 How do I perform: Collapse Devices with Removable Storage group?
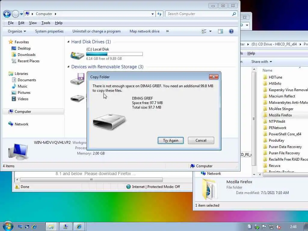(68, 66)
